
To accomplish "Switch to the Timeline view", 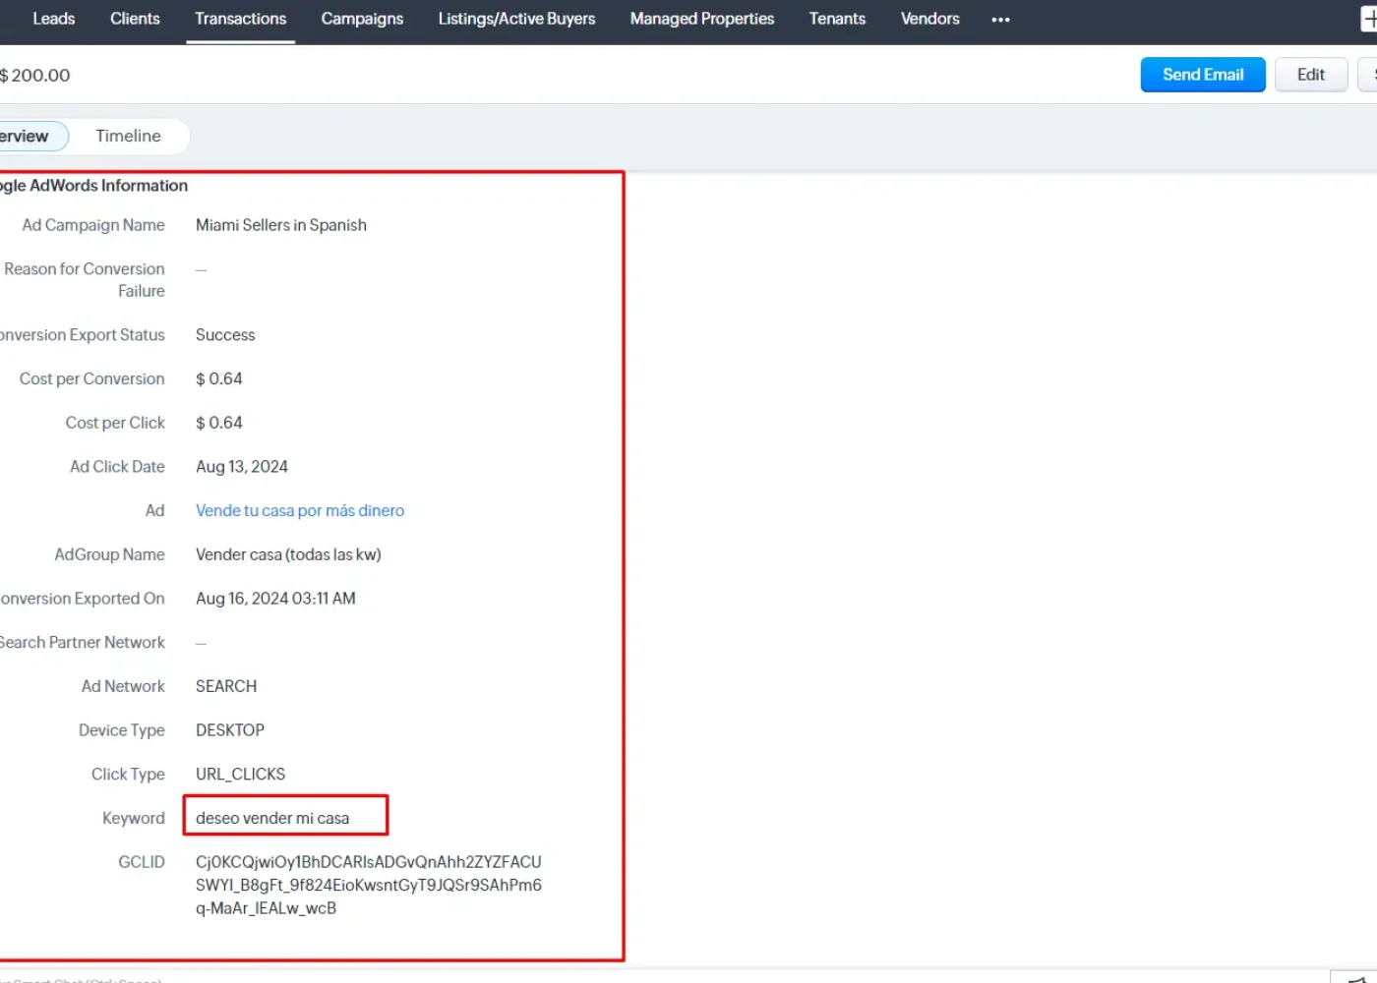I will 128,136.
